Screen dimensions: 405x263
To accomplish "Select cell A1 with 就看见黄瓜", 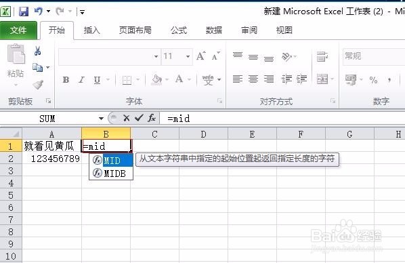I will tap(51, 146).
